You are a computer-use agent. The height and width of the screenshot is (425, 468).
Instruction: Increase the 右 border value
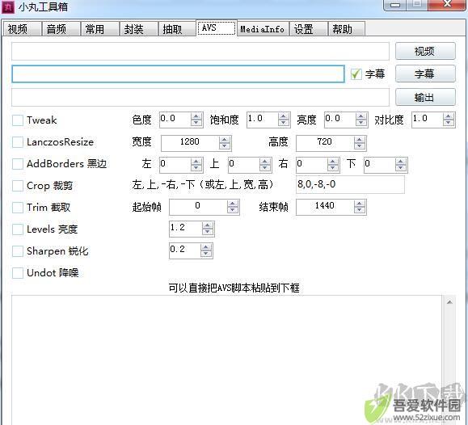pyautogui.click(x=332, y=162)
